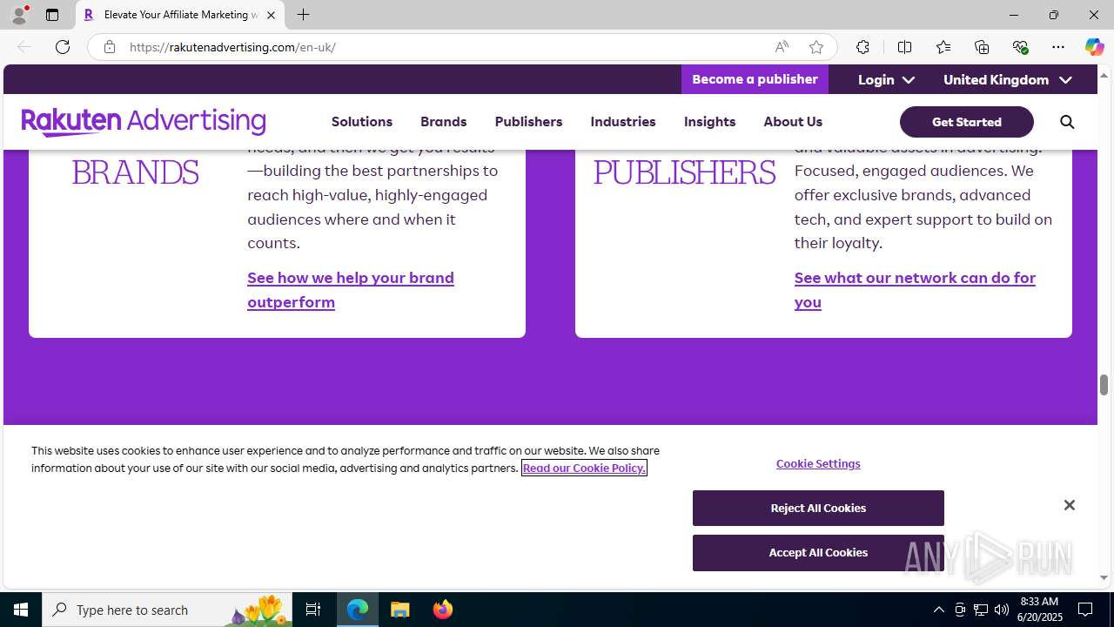Click Reject All Cookies button
Image resolution: width=1114 pixels, height=627 pixels.
[818, 508]
